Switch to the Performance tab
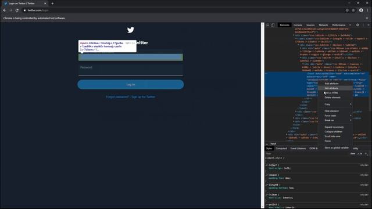This screenshot has width=372, height=209. point(338,25)
